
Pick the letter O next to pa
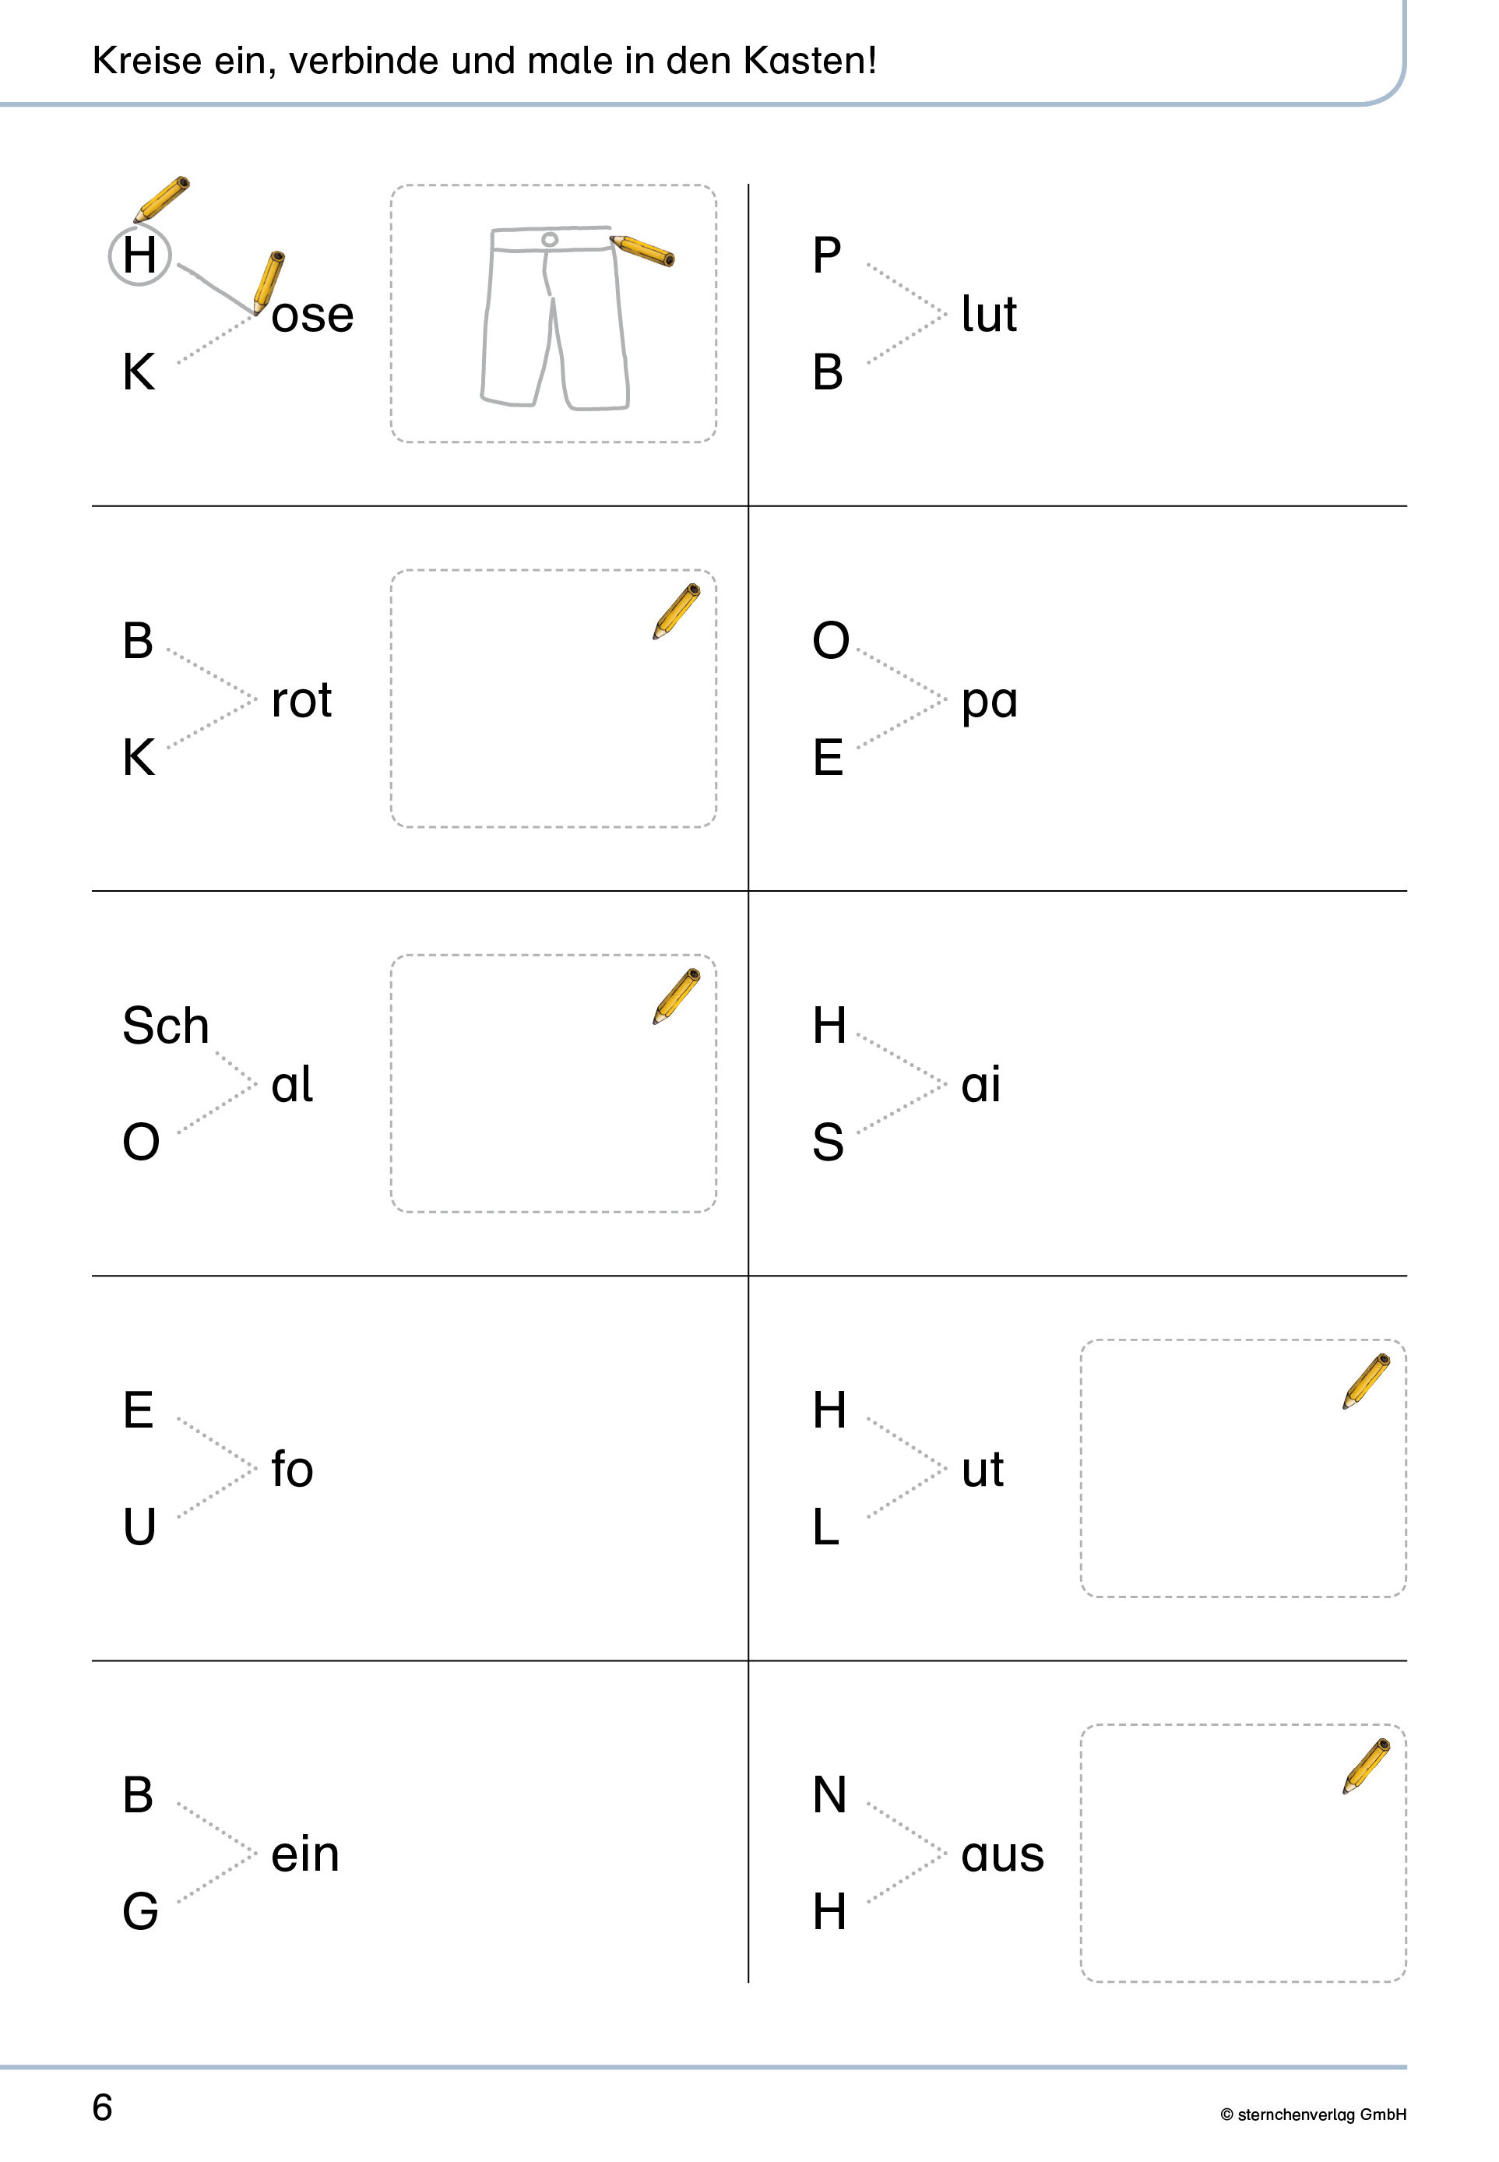coord(830,640)
